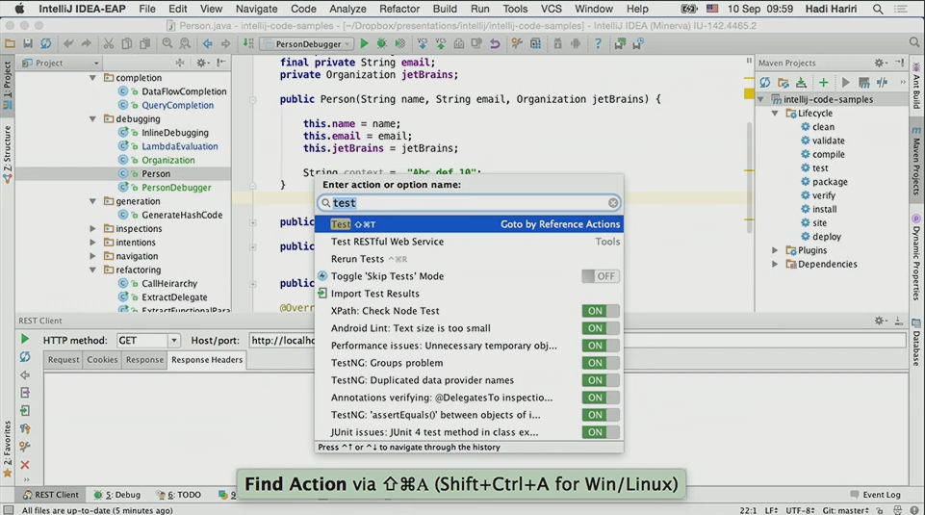Select the Request tab

click(x=64, y=360)
